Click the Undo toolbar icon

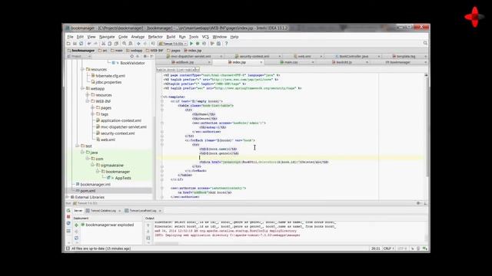[89, 44]
